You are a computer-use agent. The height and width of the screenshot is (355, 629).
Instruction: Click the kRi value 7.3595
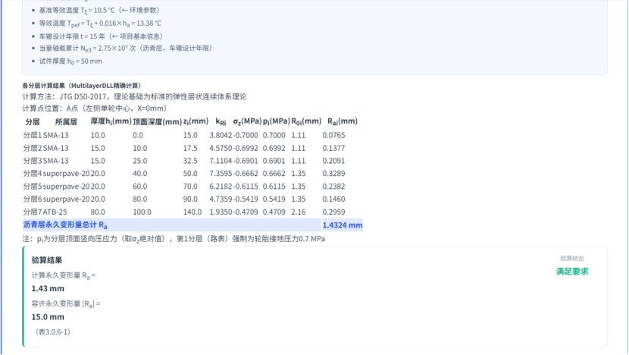click(x=221, y=174)
